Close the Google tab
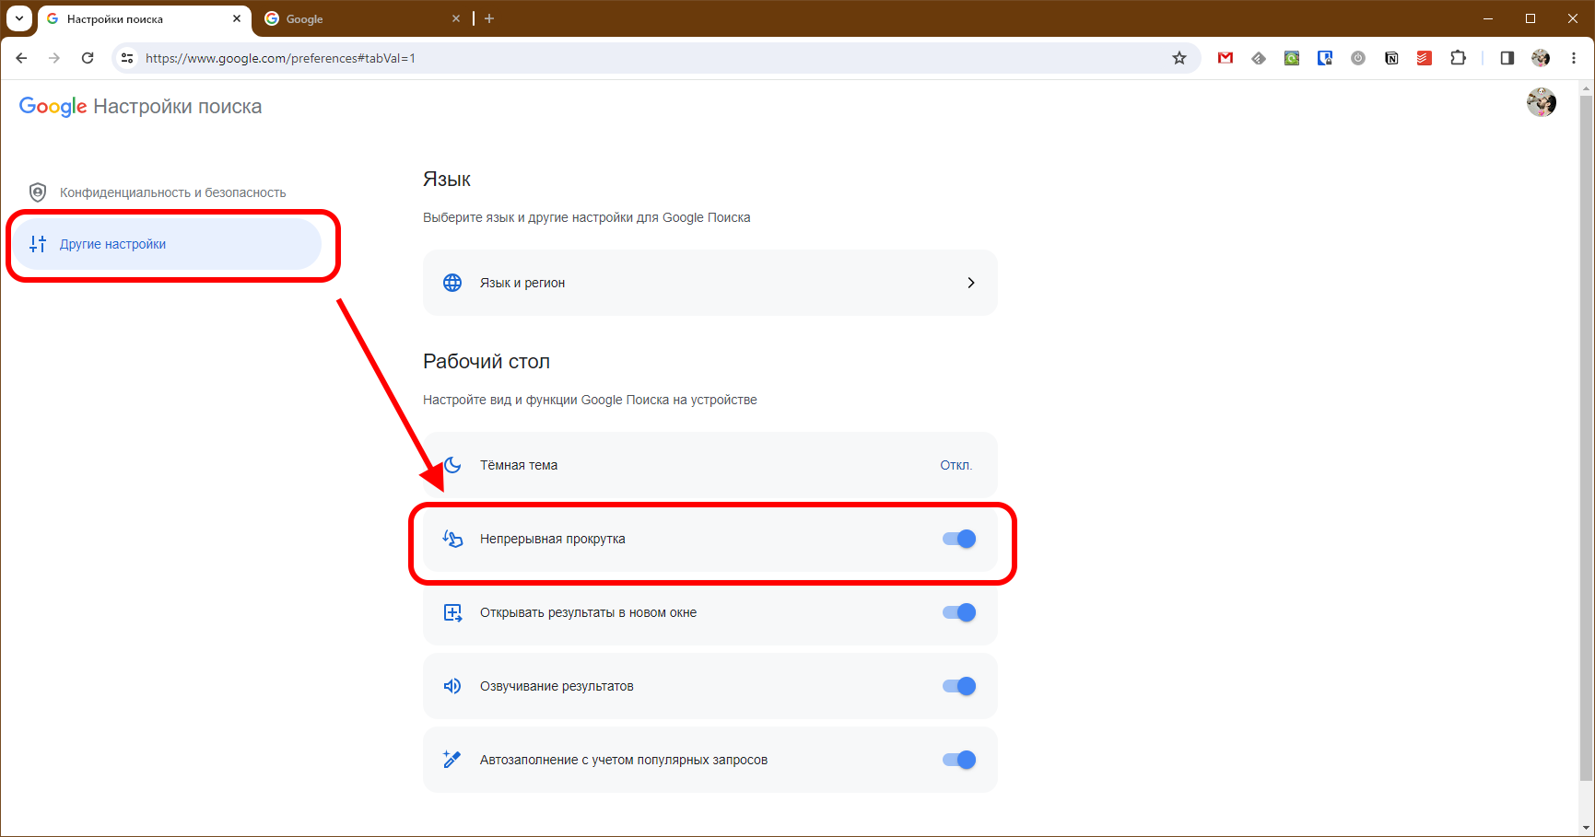 [x=456, y=18]
